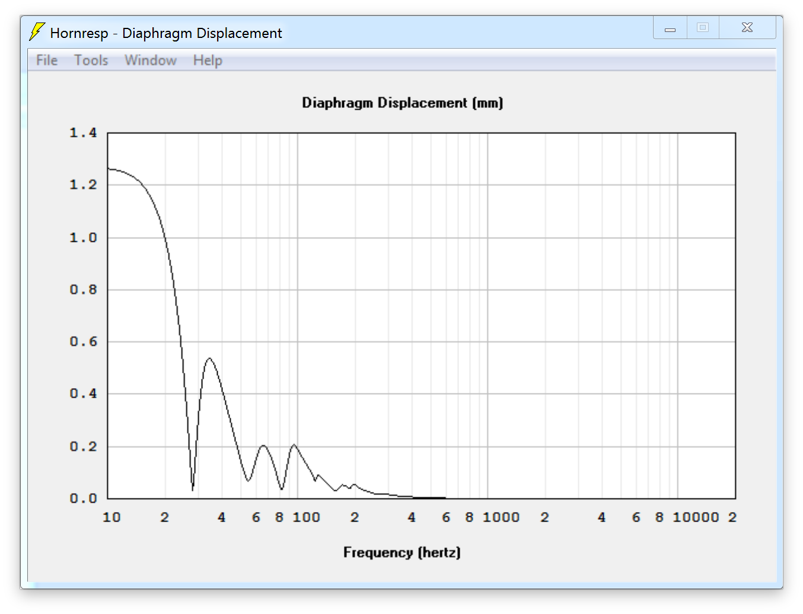803x614 pixels.
Task: Open the File menu
Action: coord(47,60)
